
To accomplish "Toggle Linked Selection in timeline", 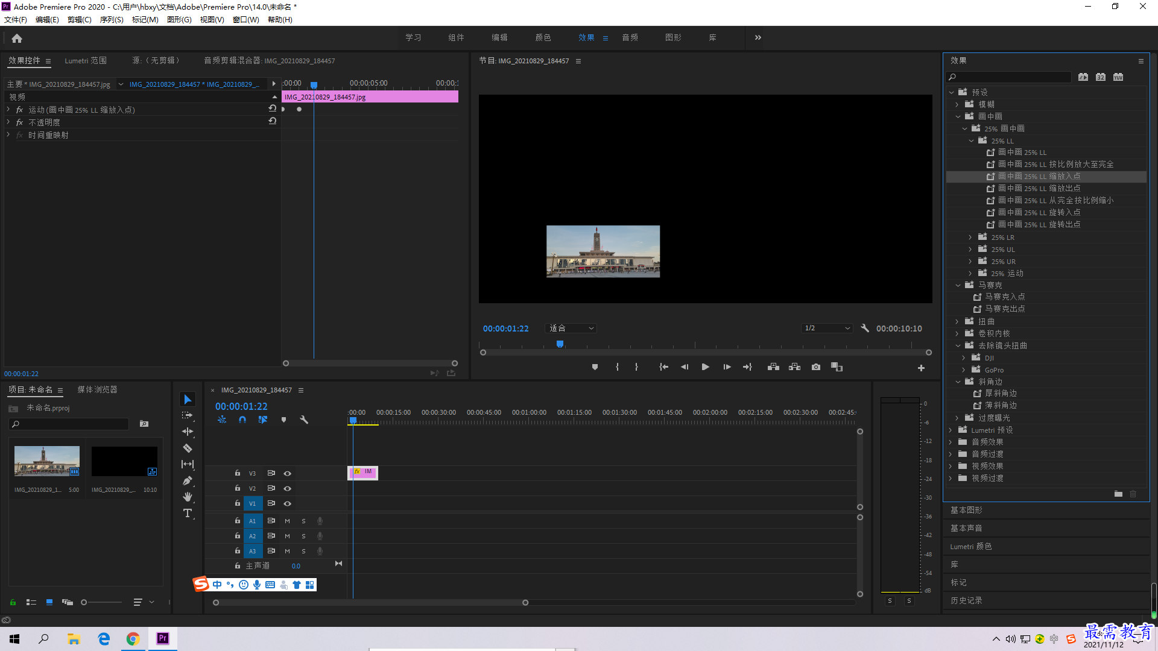I will coord(262,420).
